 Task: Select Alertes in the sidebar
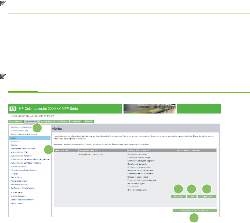(30, 138)
